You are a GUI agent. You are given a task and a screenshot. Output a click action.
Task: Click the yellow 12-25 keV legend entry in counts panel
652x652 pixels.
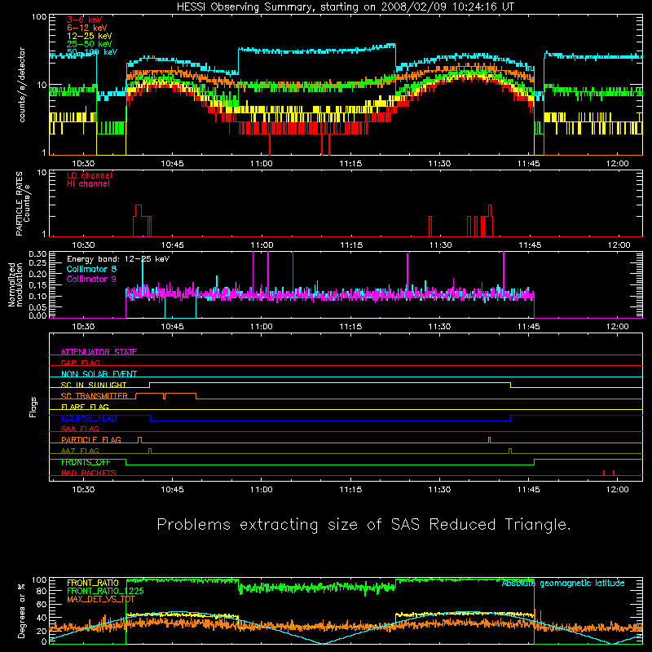pyautogui.click(x=90, y=36)
